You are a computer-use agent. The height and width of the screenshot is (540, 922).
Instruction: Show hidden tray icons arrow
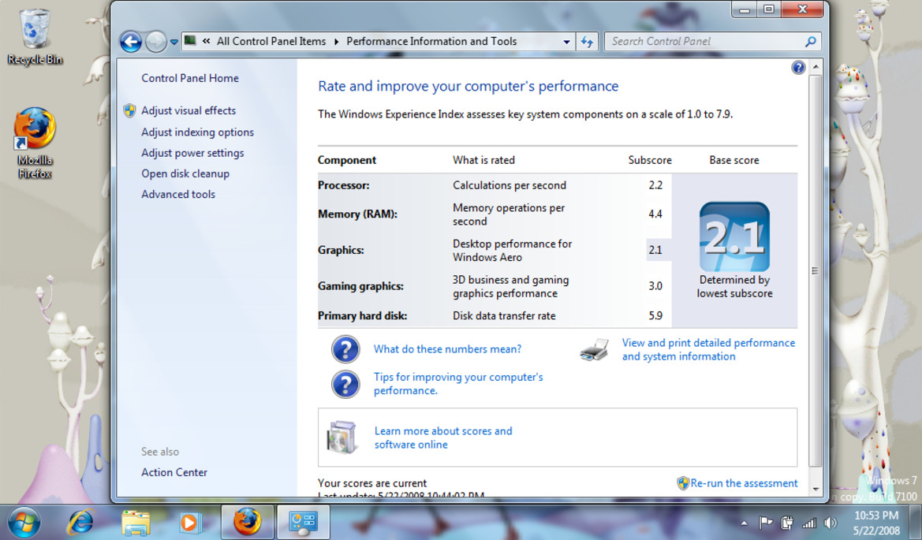pyautogui.click(x=745, y=523)
